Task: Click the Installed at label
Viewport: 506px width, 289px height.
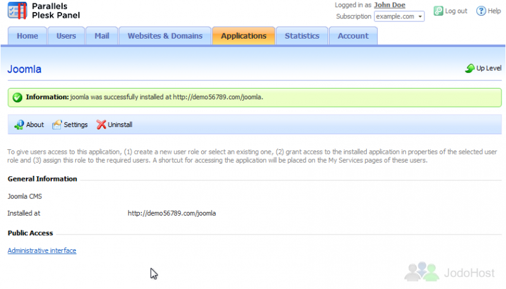Action: tap(24, 214)
